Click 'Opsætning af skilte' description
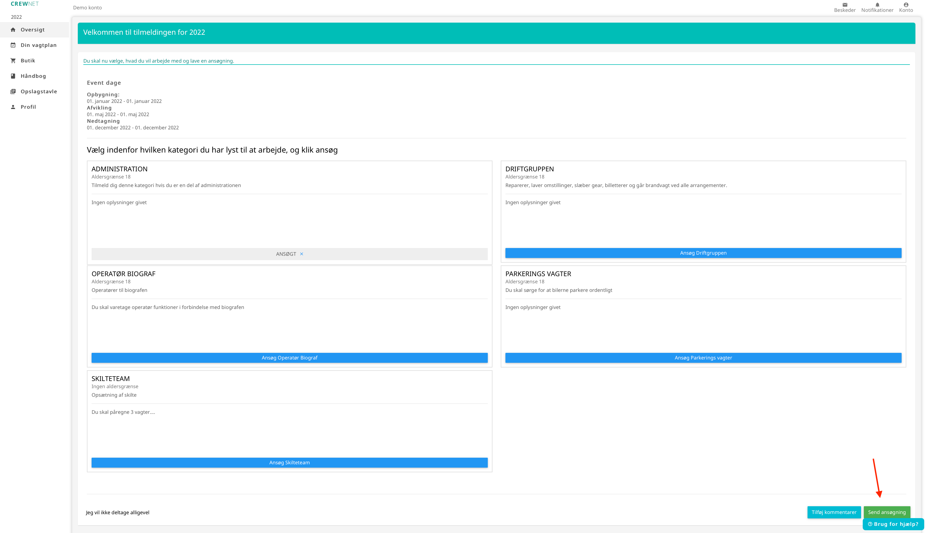This screenshot has width=927, height=533. click(114, 395)
